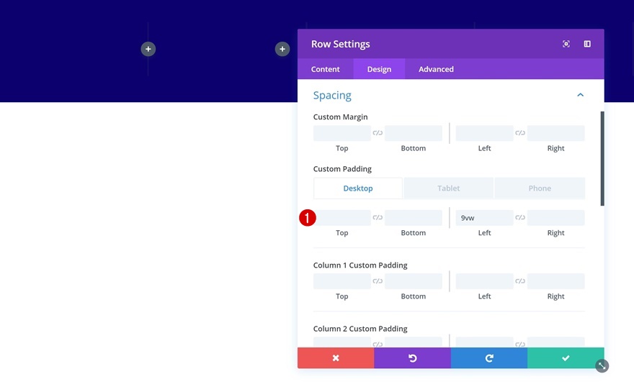This screenshot has height=392, width=634.
Task: Click the add module plus button beside the Row Settings panel
Action: 282,49
